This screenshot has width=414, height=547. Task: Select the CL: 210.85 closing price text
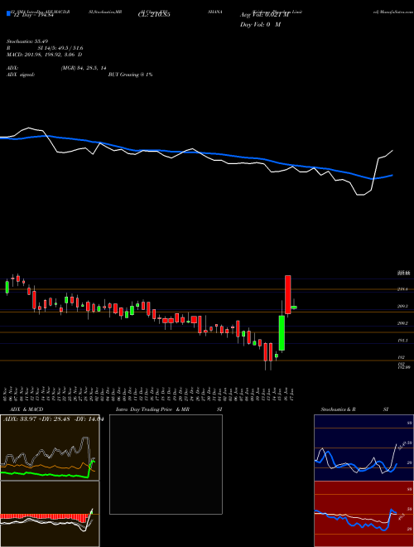pos(154,15)
